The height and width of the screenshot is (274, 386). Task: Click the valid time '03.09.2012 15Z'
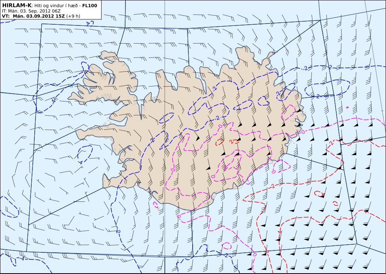(x=45, y=16)
